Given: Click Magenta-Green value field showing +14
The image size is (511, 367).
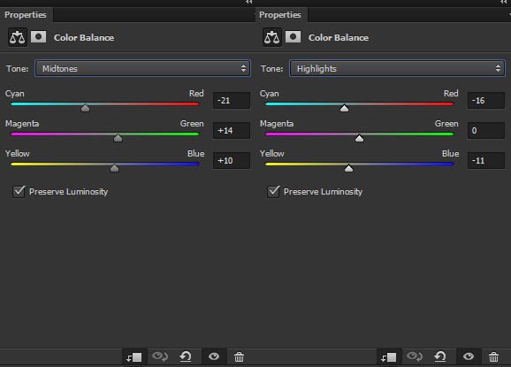Looking at the screenshot, I should pos(232,130).
